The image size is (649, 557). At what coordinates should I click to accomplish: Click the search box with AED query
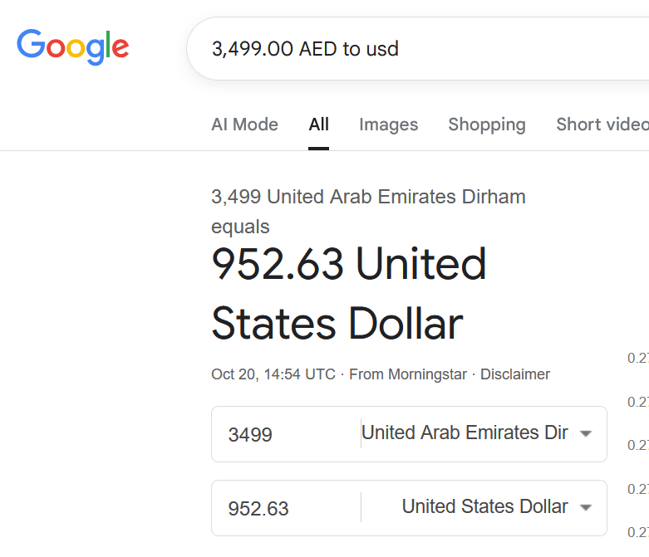tap(415, 49)
